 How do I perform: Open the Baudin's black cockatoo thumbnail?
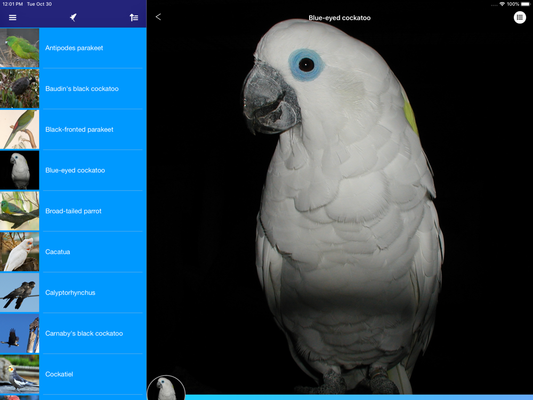19,89
